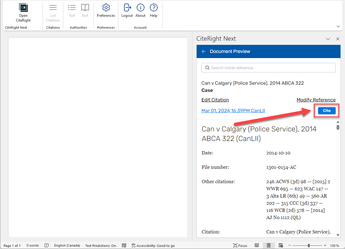Go back from Document Preview

coord(204,51)
